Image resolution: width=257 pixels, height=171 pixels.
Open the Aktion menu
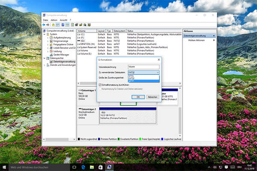tap(54, 20)
